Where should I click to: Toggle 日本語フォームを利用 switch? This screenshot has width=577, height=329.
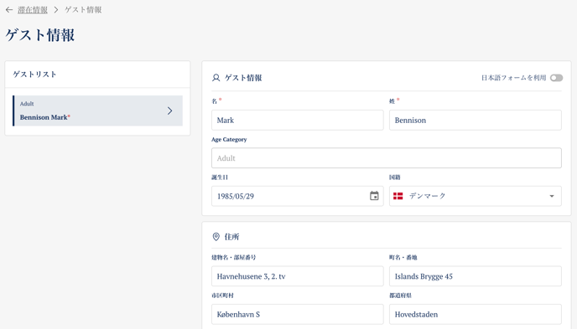pos(556,78)
